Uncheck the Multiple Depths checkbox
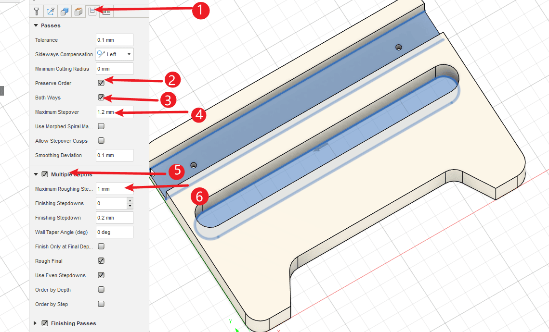 pyautogui.click(x=45, y=174)
